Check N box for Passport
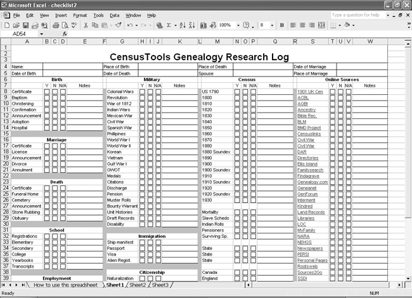Viewport: 412px width, 298px height. point(150,249)
